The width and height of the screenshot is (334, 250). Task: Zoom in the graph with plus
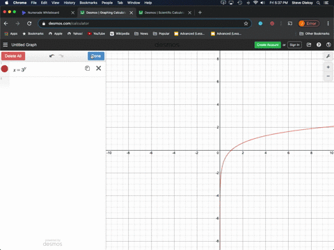[x=328, y=67]
